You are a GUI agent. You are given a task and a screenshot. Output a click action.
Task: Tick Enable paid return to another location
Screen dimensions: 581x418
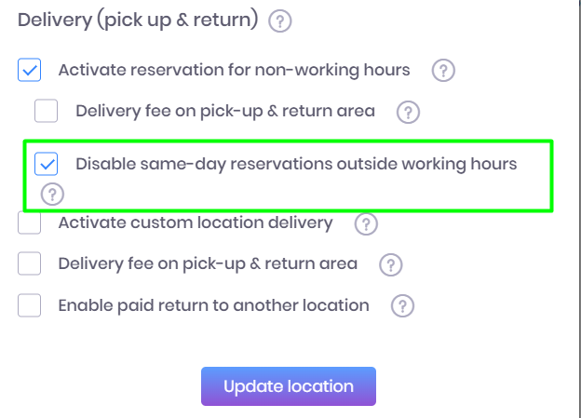pos(30,305)
